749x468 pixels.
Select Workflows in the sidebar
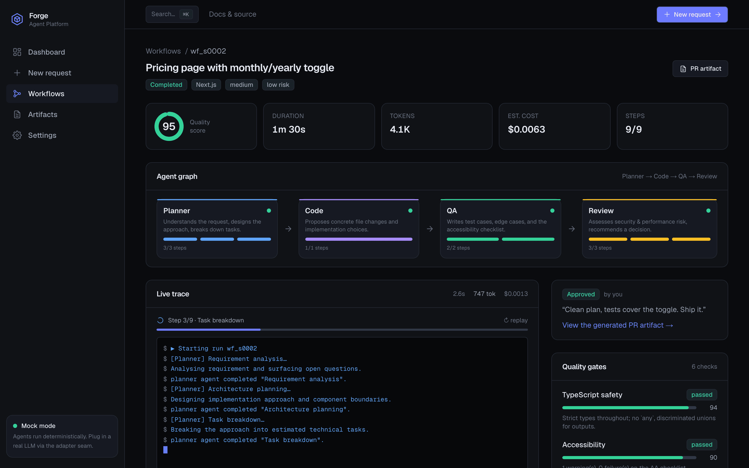click(62, 94)
